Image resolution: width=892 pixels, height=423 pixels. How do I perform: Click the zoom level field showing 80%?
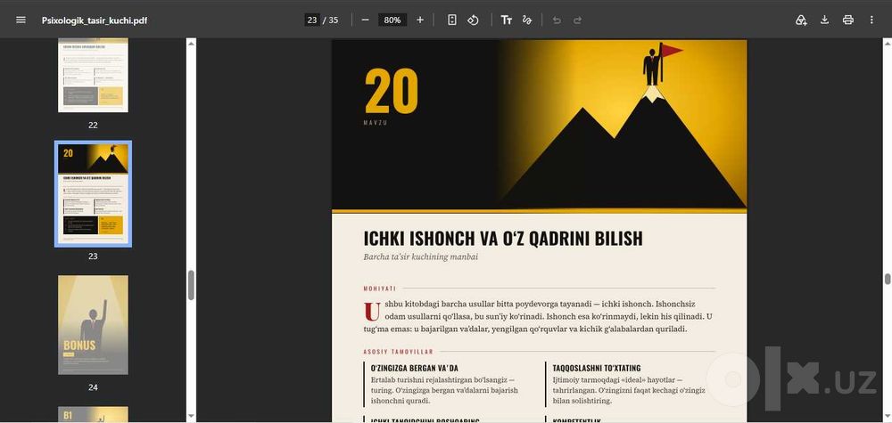392,20
